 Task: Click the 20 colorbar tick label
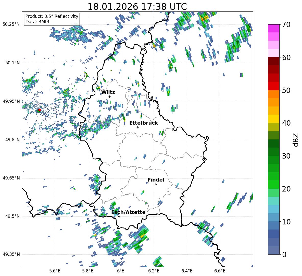(286, 189)
